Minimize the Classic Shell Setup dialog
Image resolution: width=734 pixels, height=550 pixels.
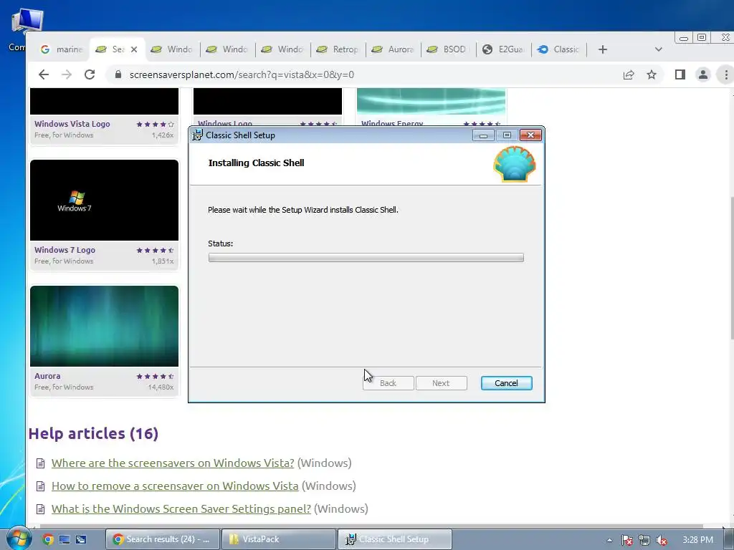point(483,135)
